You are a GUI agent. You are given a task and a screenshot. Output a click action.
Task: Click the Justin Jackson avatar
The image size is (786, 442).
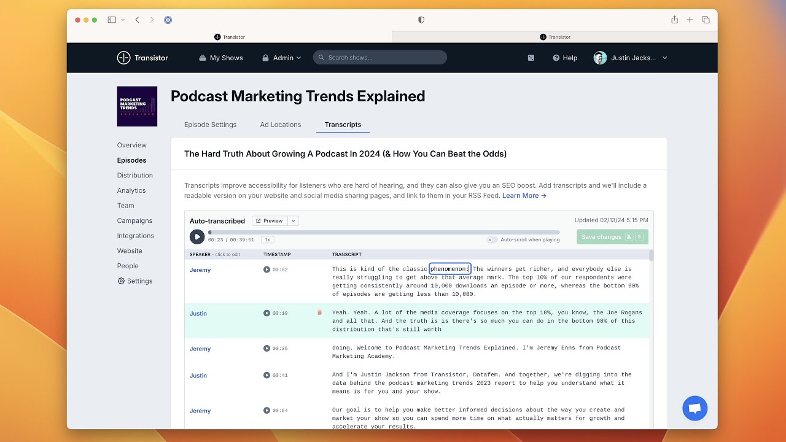[600, 58]
